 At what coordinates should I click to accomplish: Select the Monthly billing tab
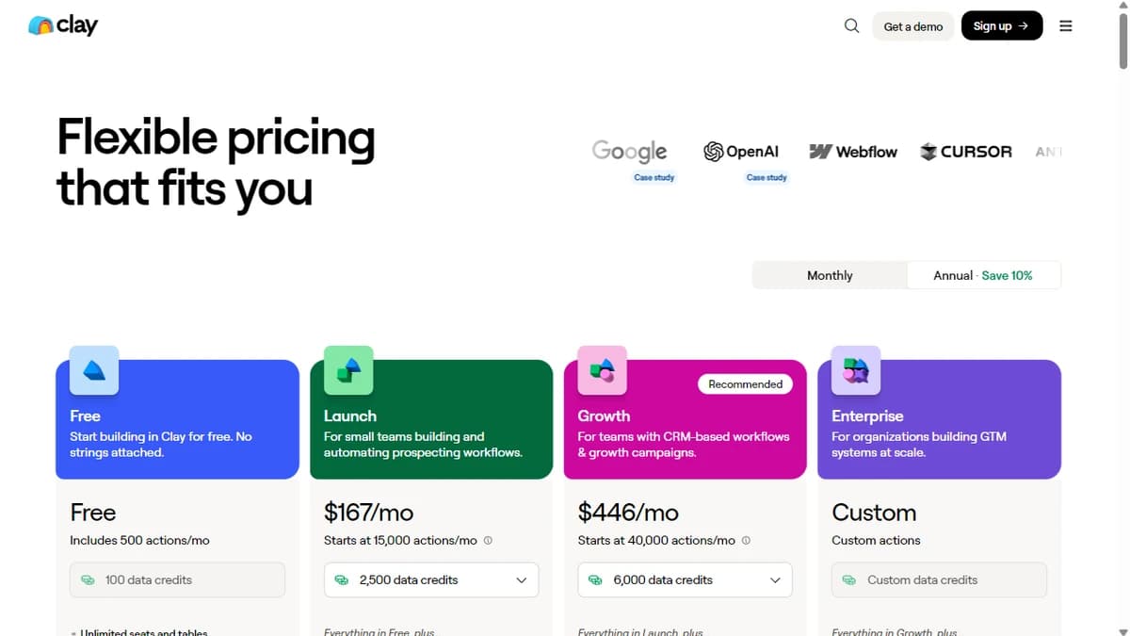click(830, 275)
